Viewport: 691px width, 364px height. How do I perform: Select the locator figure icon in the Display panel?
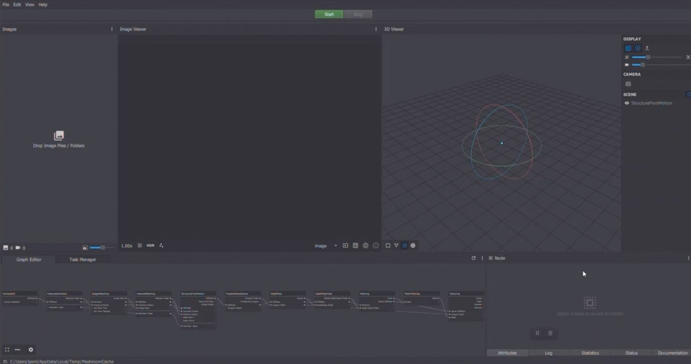647,48
